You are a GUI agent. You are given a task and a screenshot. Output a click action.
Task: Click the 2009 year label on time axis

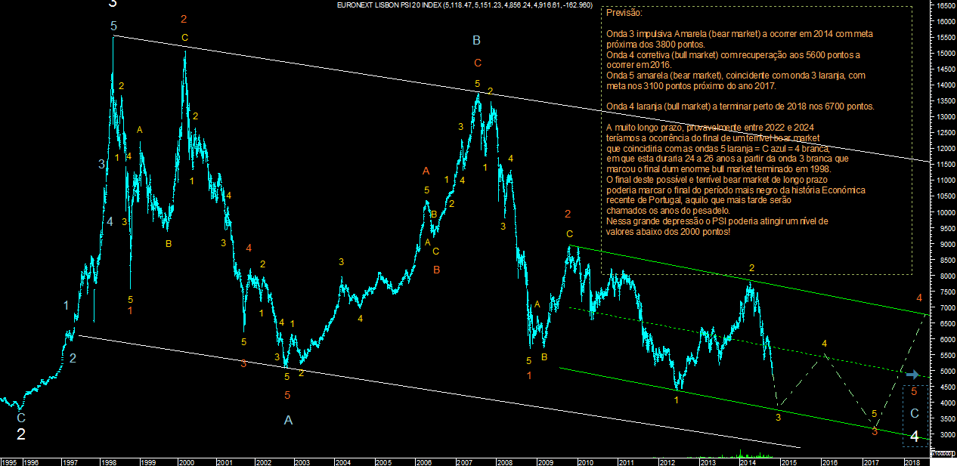[x=545, y=461]
